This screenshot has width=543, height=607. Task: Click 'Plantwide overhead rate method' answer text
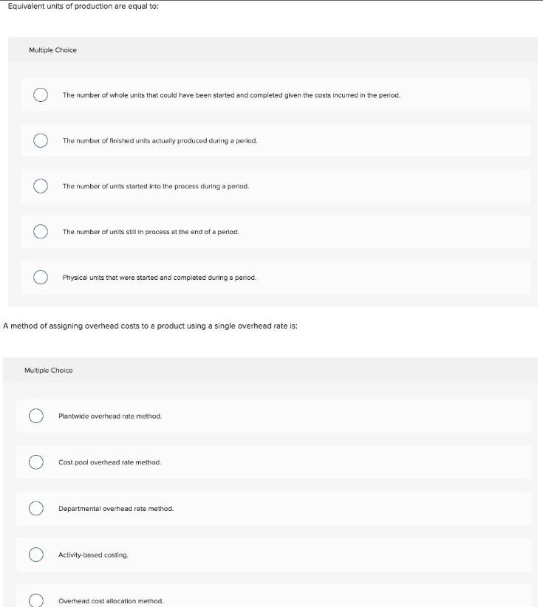click(110, 416)
